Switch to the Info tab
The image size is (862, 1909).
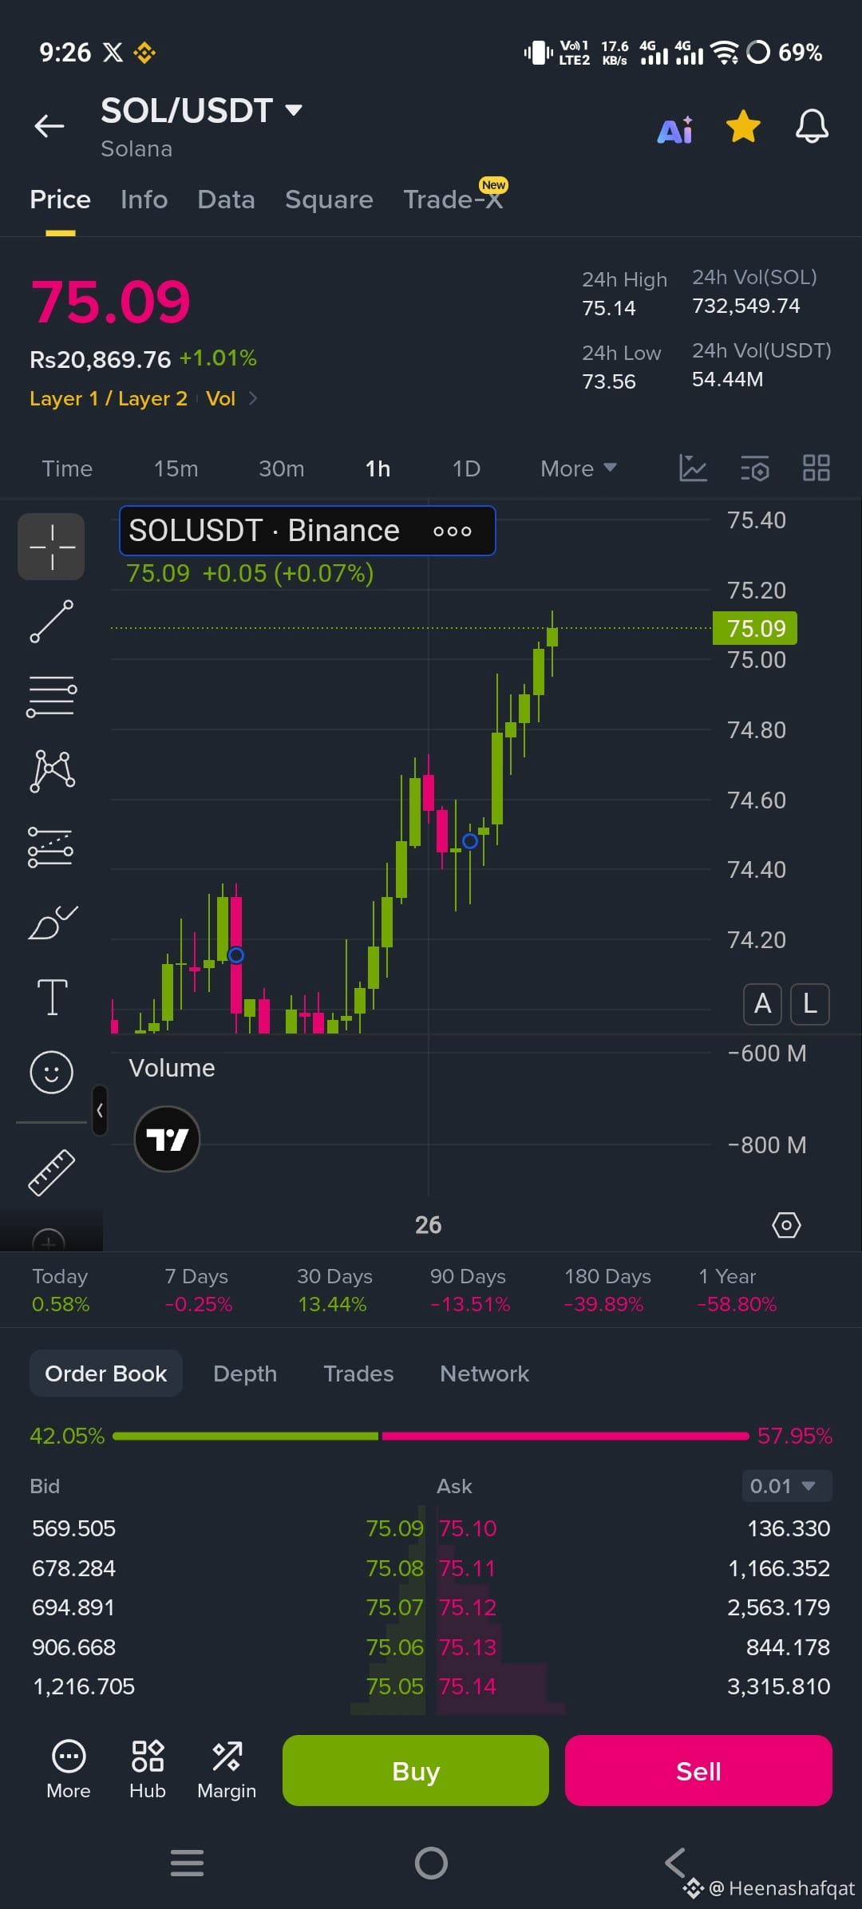(x=144, y=200)
